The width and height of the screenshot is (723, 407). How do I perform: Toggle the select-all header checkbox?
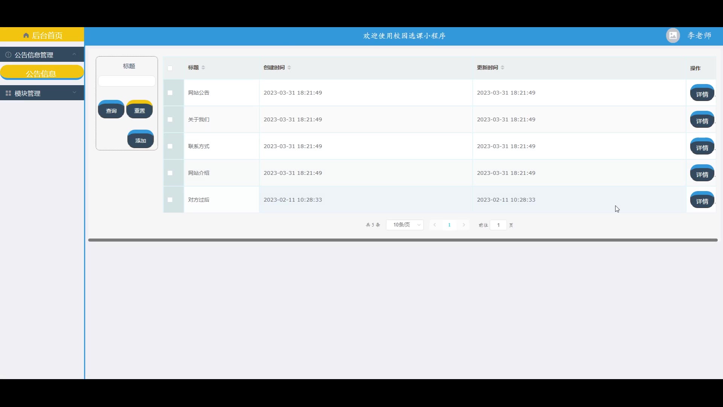click(x=170, y=68)
